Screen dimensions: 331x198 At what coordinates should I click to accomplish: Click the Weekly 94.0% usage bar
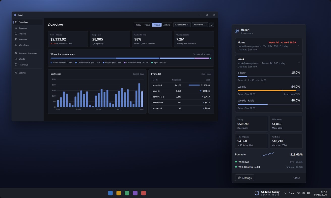tap(269, 90)
